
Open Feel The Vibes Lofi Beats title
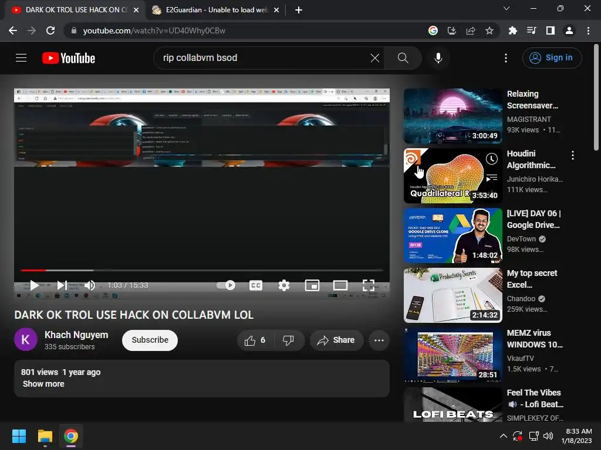(535, 398)
